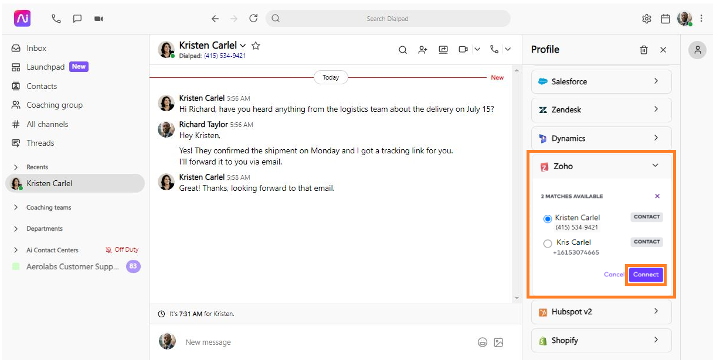Click the Dialpad logo icon

[x=22, y=19]
